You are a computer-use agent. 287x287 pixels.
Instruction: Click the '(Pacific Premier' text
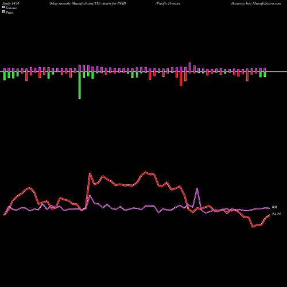(168, 3)
